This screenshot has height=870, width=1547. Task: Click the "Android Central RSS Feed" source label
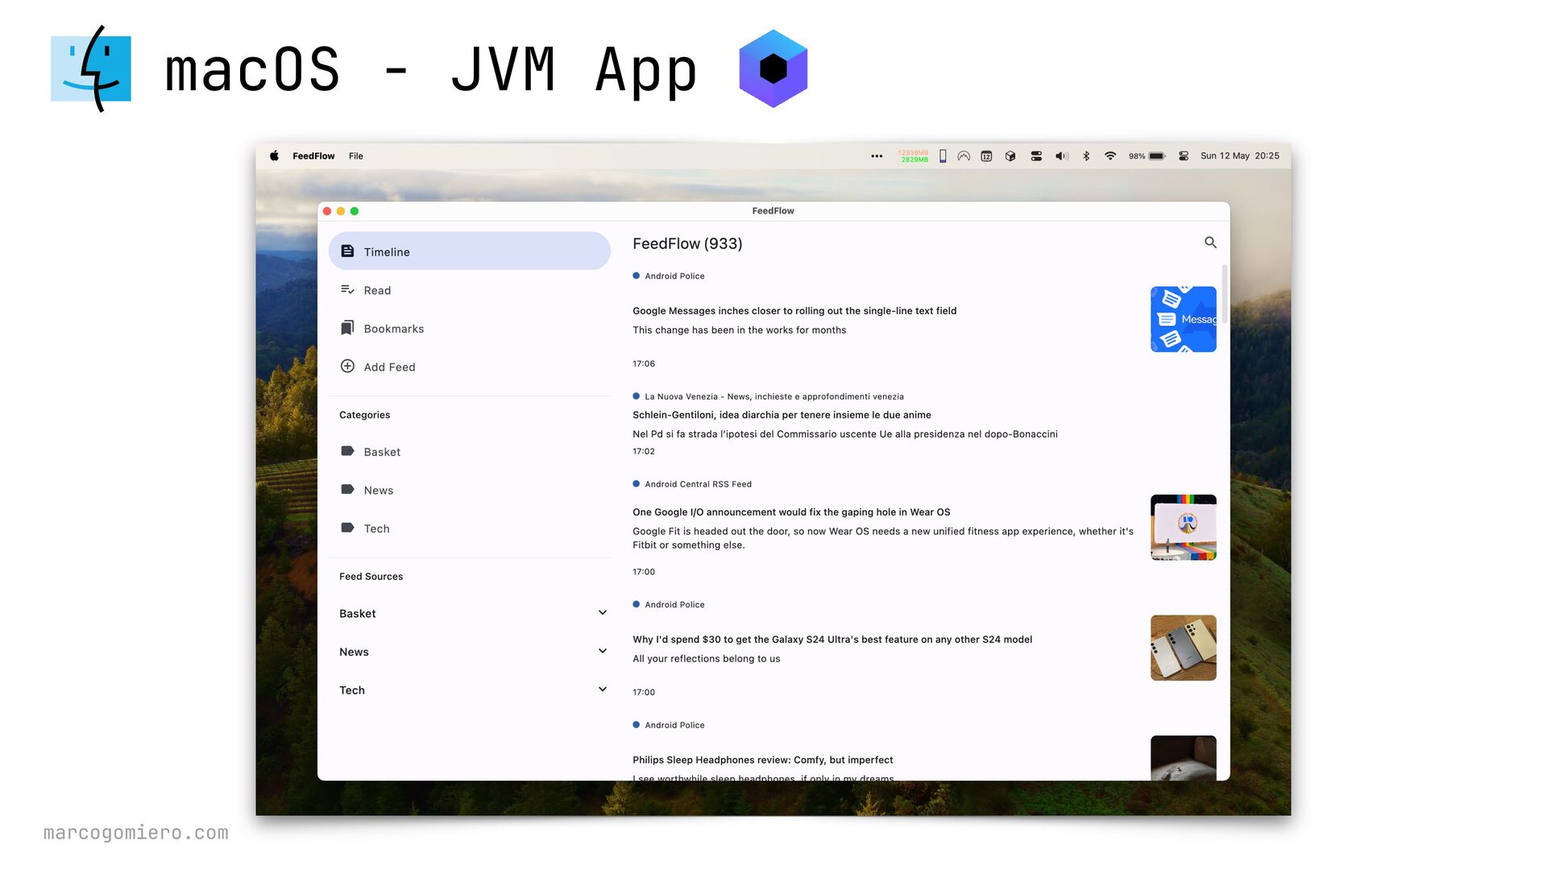(698, 484)
